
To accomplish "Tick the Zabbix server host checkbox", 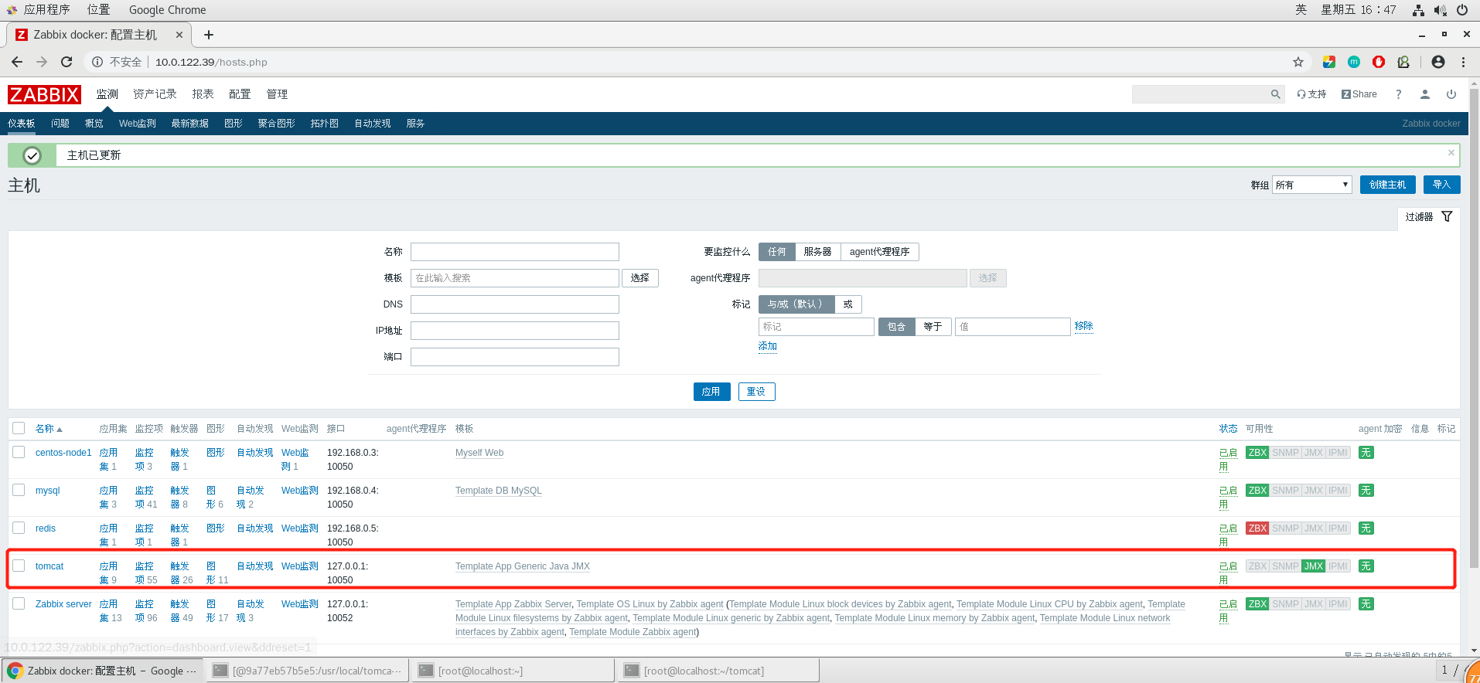I will (x=19, y=603).
